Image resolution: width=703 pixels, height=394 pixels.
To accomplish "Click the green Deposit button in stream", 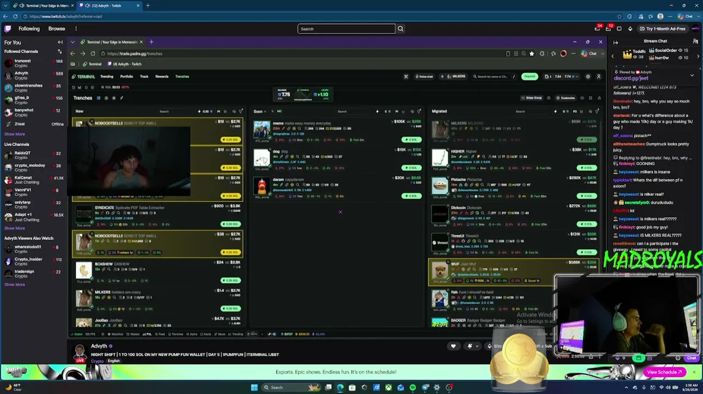I will point(529,77).
